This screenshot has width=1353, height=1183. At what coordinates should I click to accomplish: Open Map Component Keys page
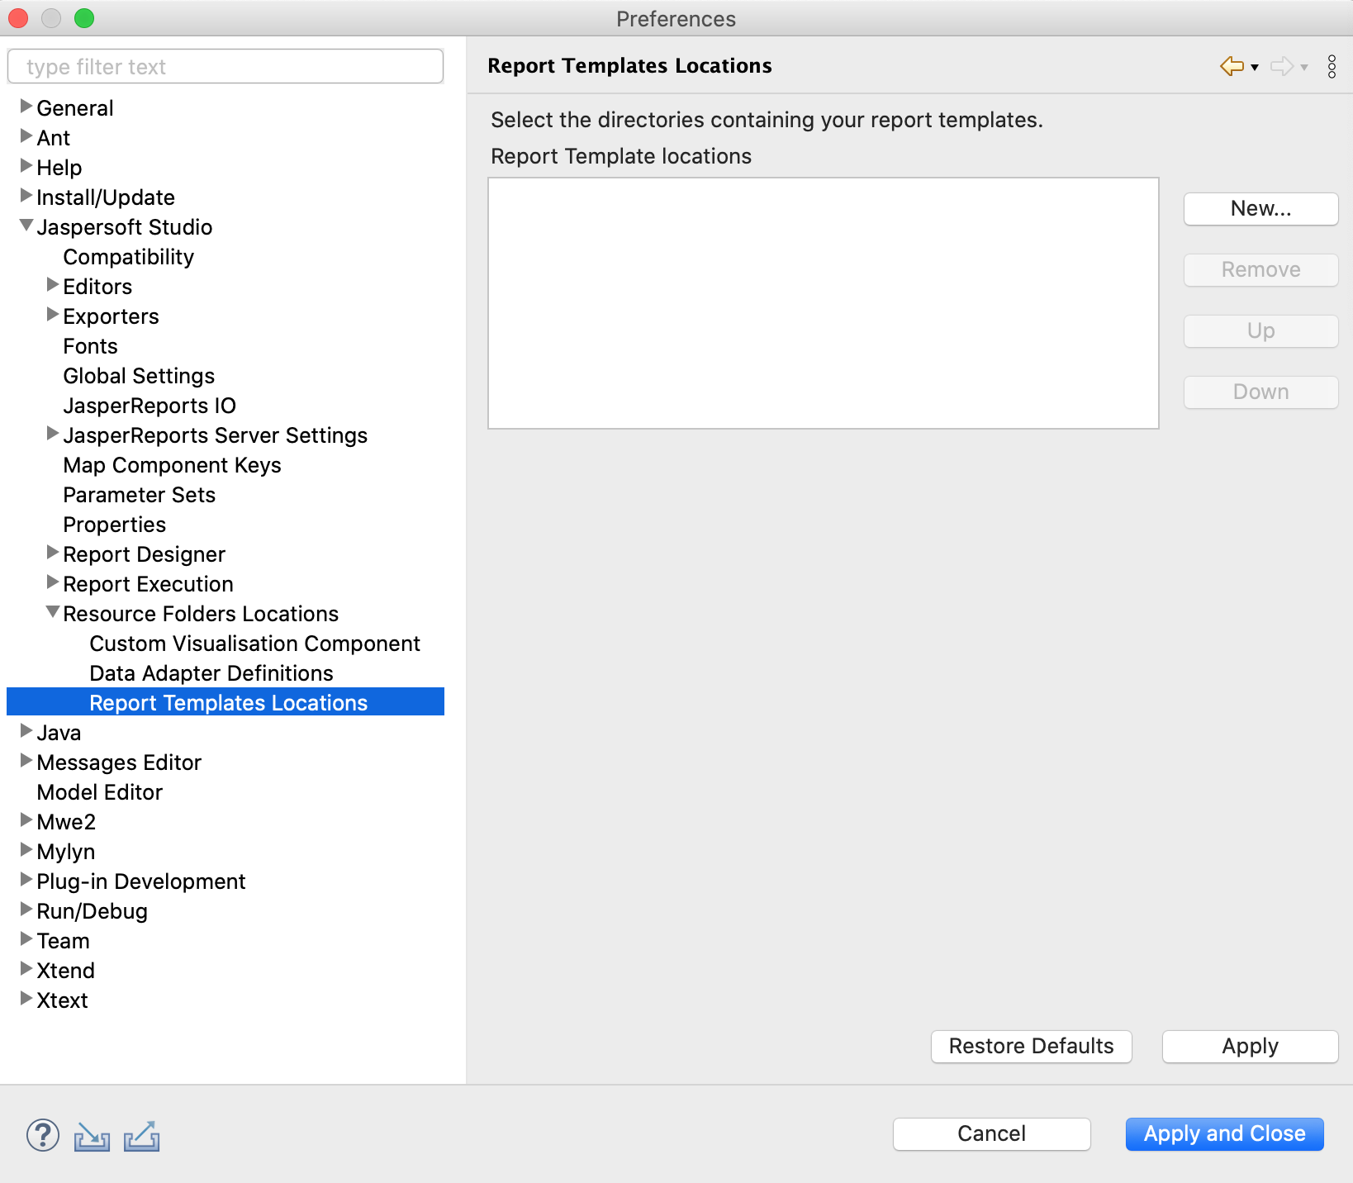point(172,465)
